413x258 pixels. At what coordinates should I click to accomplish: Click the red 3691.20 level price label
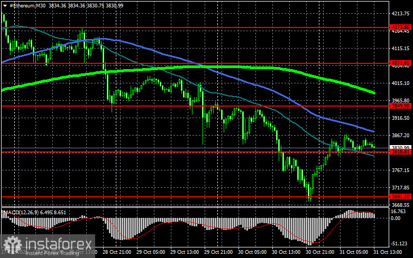(x=400, y=196)
